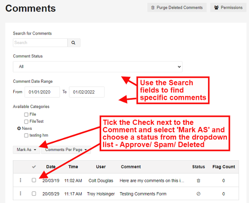Click the To date field
This screenshot has height=203, width=249.
point(86,92)
